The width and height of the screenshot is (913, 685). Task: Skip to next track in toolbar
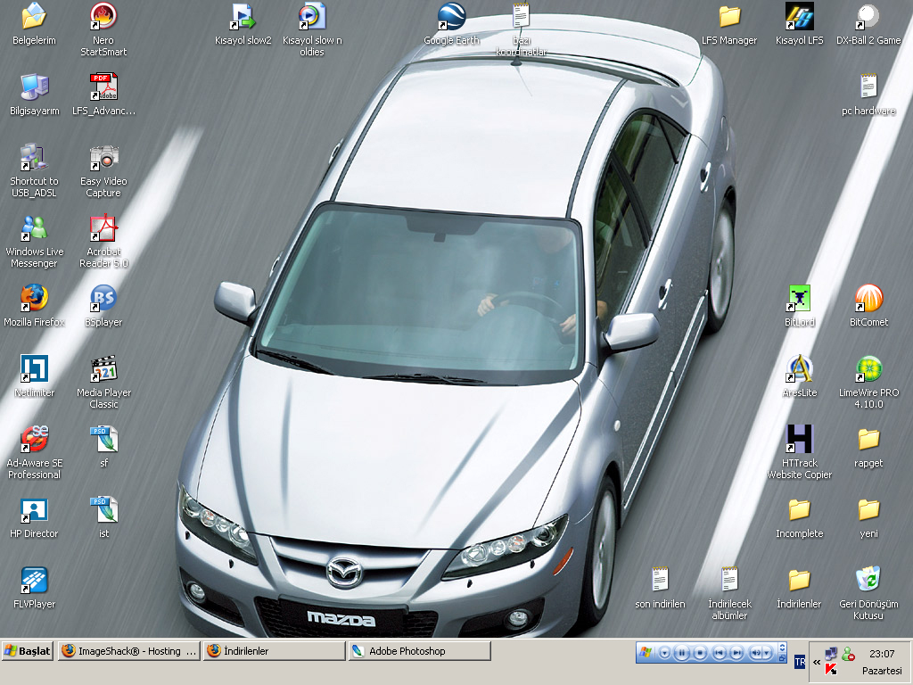[736, 653]
